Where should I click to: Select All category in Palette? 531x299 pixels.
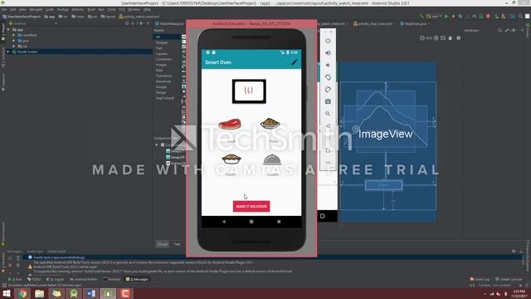[166, 37]
